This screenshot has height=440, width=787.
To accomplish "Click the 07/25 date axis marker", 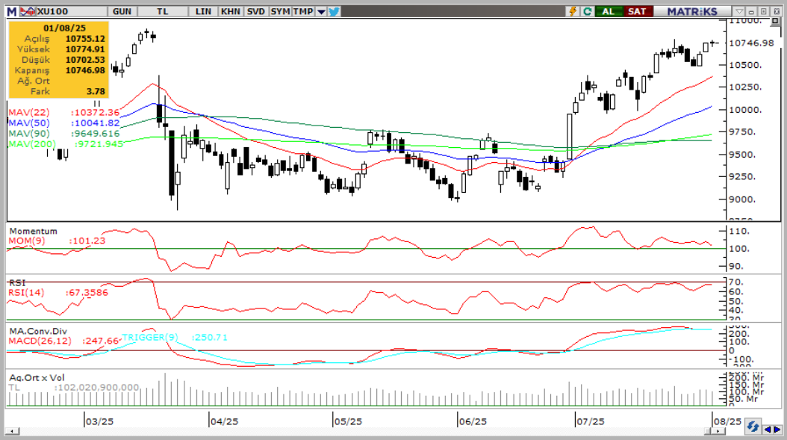I will click(590, 421).
